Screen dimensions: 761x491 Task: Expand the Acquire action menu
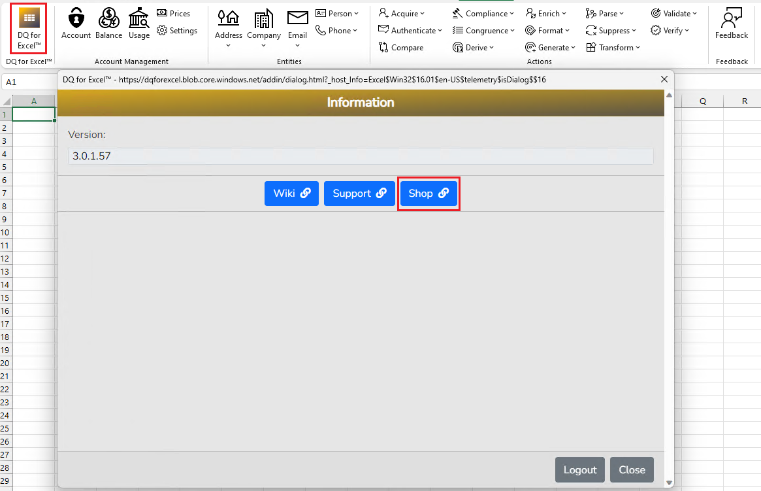401,14
